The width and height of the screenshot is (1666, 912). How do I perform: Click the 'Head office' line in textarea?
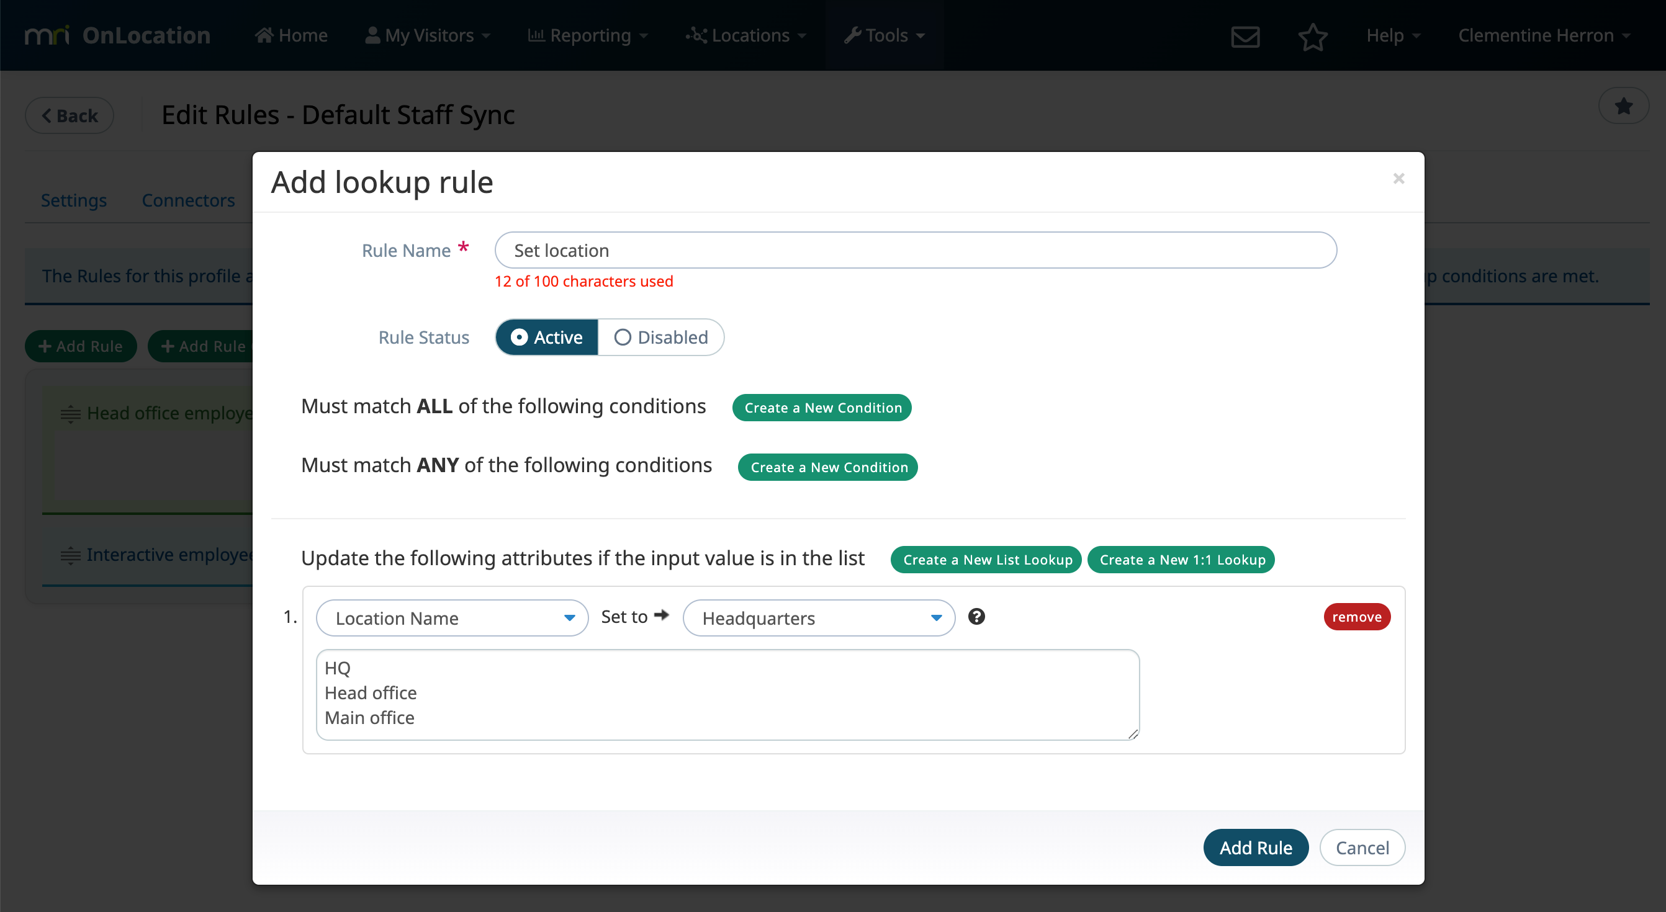pyautogui.click(x=371, y=693)
